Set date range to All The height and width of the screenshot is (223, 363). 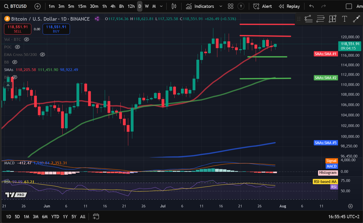(83, 217)
